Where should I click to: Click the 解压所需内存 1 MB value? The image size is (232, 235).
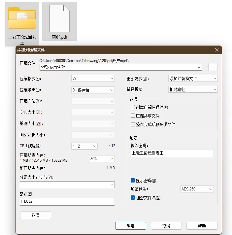111,168
